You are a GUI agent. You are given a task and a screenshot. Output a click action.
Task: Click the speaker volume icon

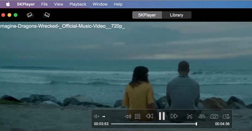[128, 116]
